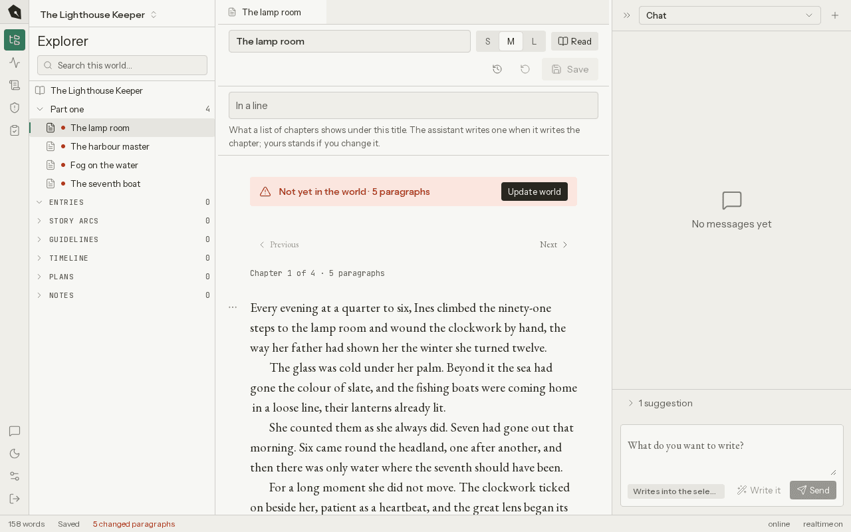This screenshot has height=532, width=851.
Task: Expand the STORY ARCS section
Action: pos(122,221)
